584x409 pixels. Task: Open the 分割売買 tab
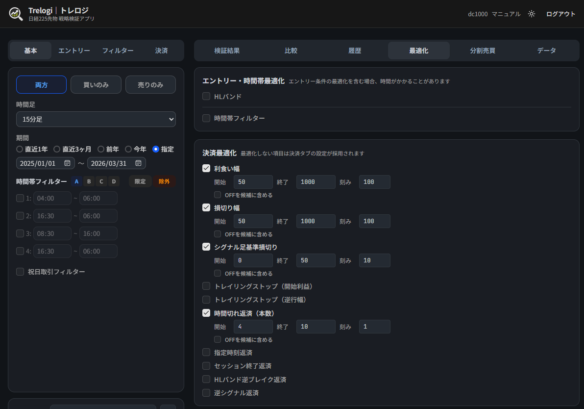(482, 51)
